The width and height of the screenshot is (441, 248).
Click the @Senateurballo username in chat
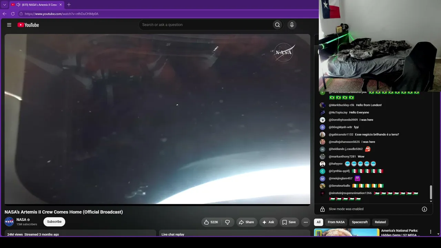coord(339,186)
